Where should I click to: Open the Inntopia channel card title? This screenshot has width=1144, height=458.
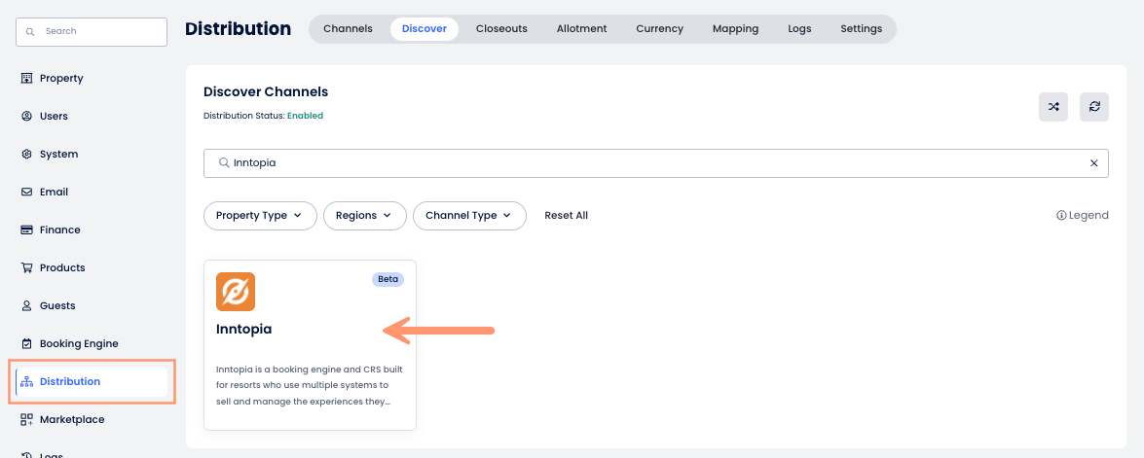[244, 330]
